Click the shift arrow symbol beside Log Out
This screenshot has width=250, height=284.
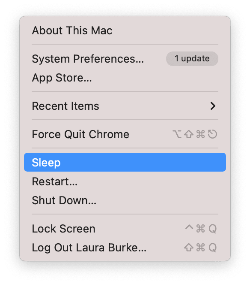tap(189, 248)
